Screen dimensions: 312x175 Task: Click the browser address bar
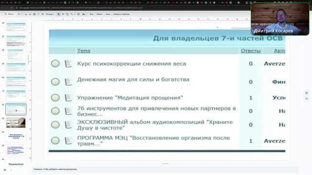click(80, 8)
